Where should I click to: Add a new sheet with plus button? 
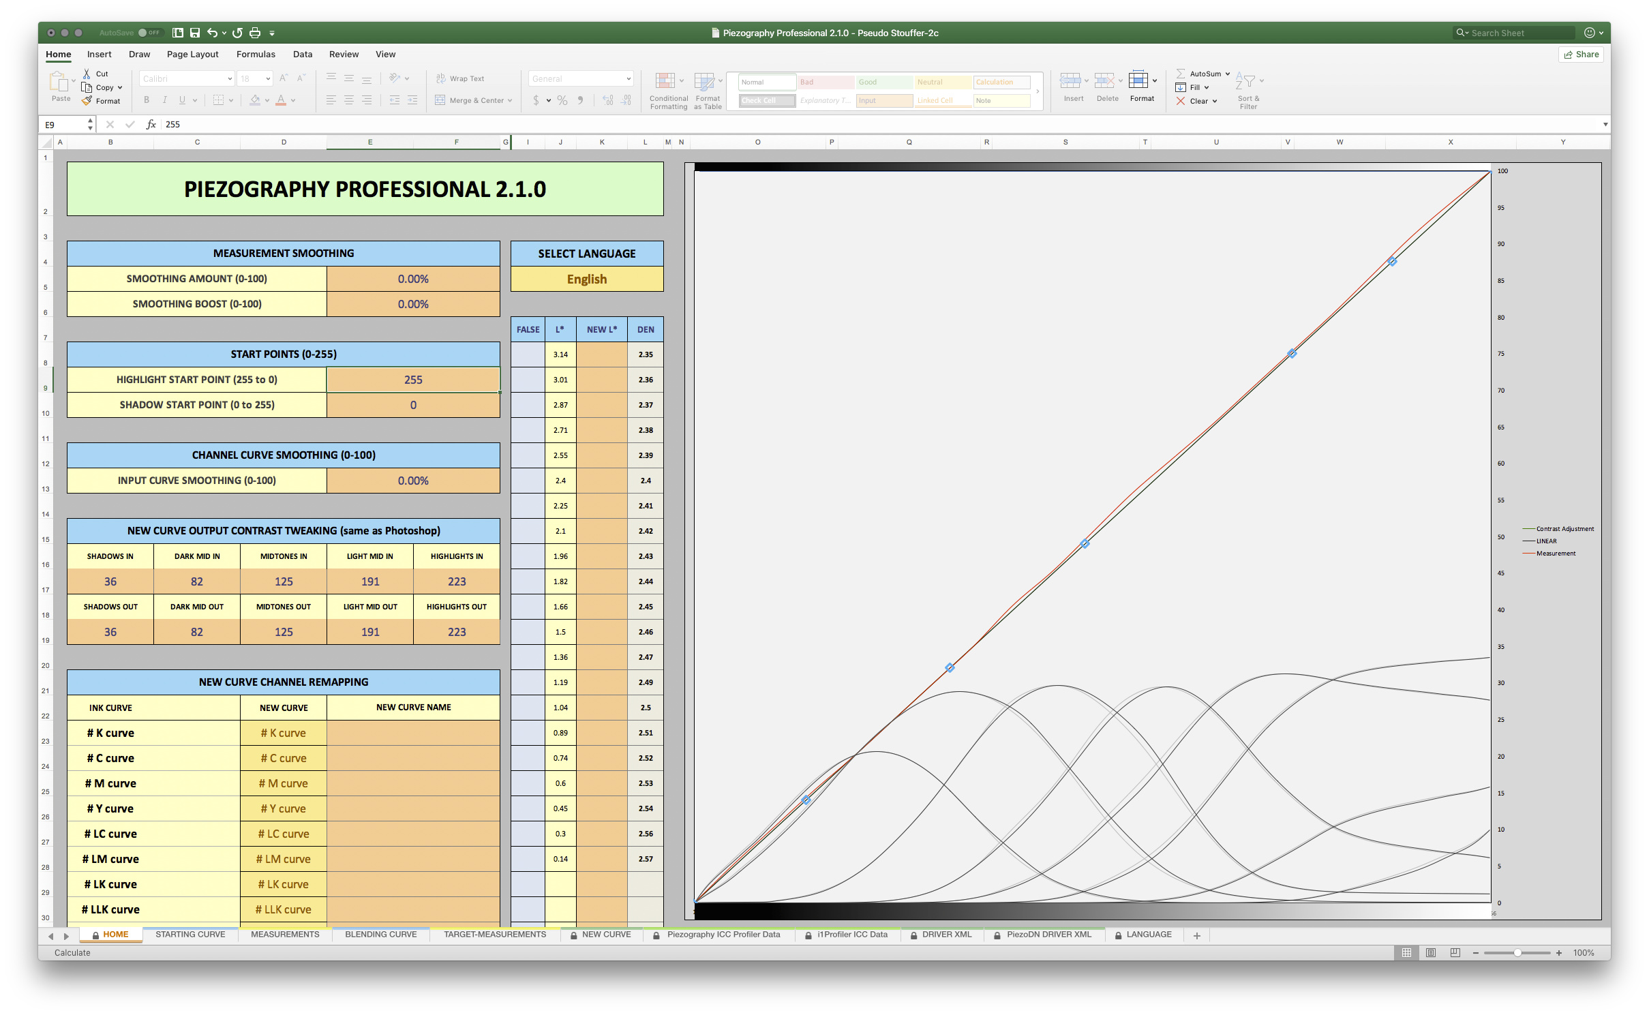(x=1196, y=935)
